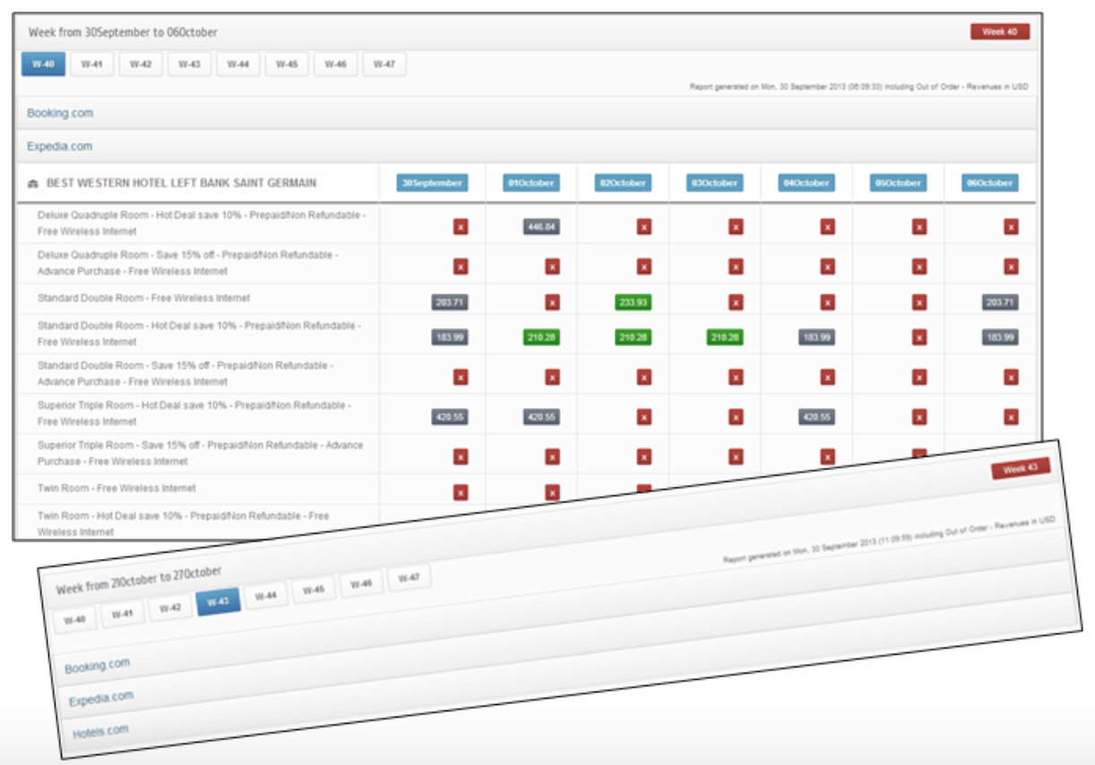Click green 233.93 rate badge on 02October
This screenshot has height=765, width=1095.
(x=633, y=303)
